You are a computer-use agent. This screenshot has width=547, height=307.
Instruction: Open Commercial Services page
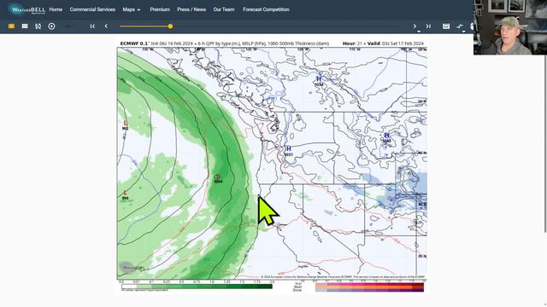(x=92, y=9)
